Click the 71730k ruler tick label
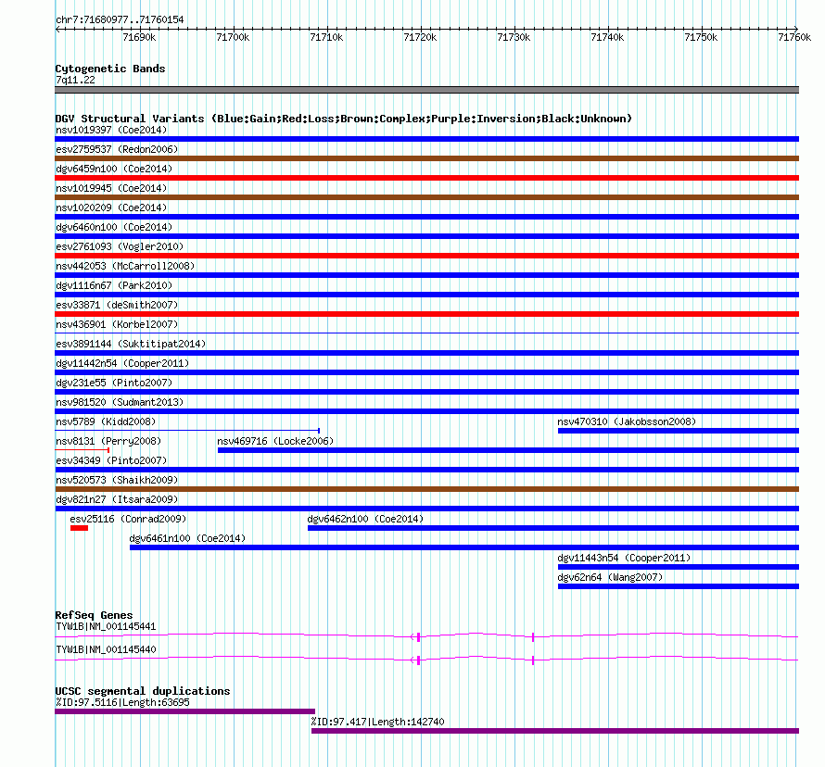825x767 pixels. 514,37
